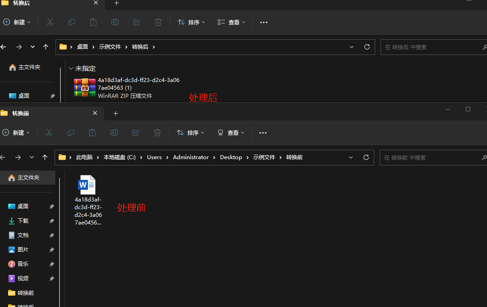Click the Up arrow to go to parent folder
This screenshot has width=487, height=307.
pos(45,157)
